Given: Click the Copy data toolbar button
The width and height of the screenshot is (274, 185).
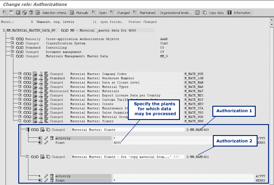Looking at the screenshot, I should pos(213,13).
